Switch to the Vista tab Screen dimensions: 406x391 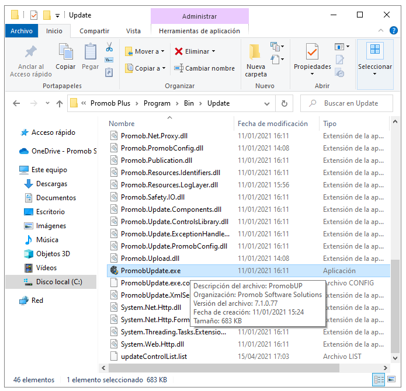tap(133, 31)
